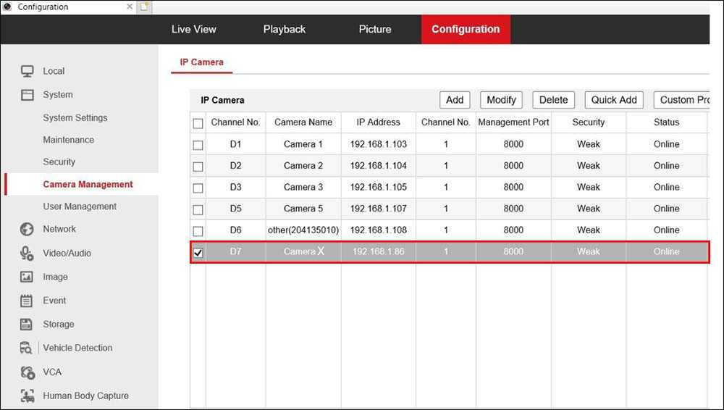The width and height of the screenshot is (724, 410).
Task: Click the Local monitor icon in sidebar
Action: [x=28, y=71]
